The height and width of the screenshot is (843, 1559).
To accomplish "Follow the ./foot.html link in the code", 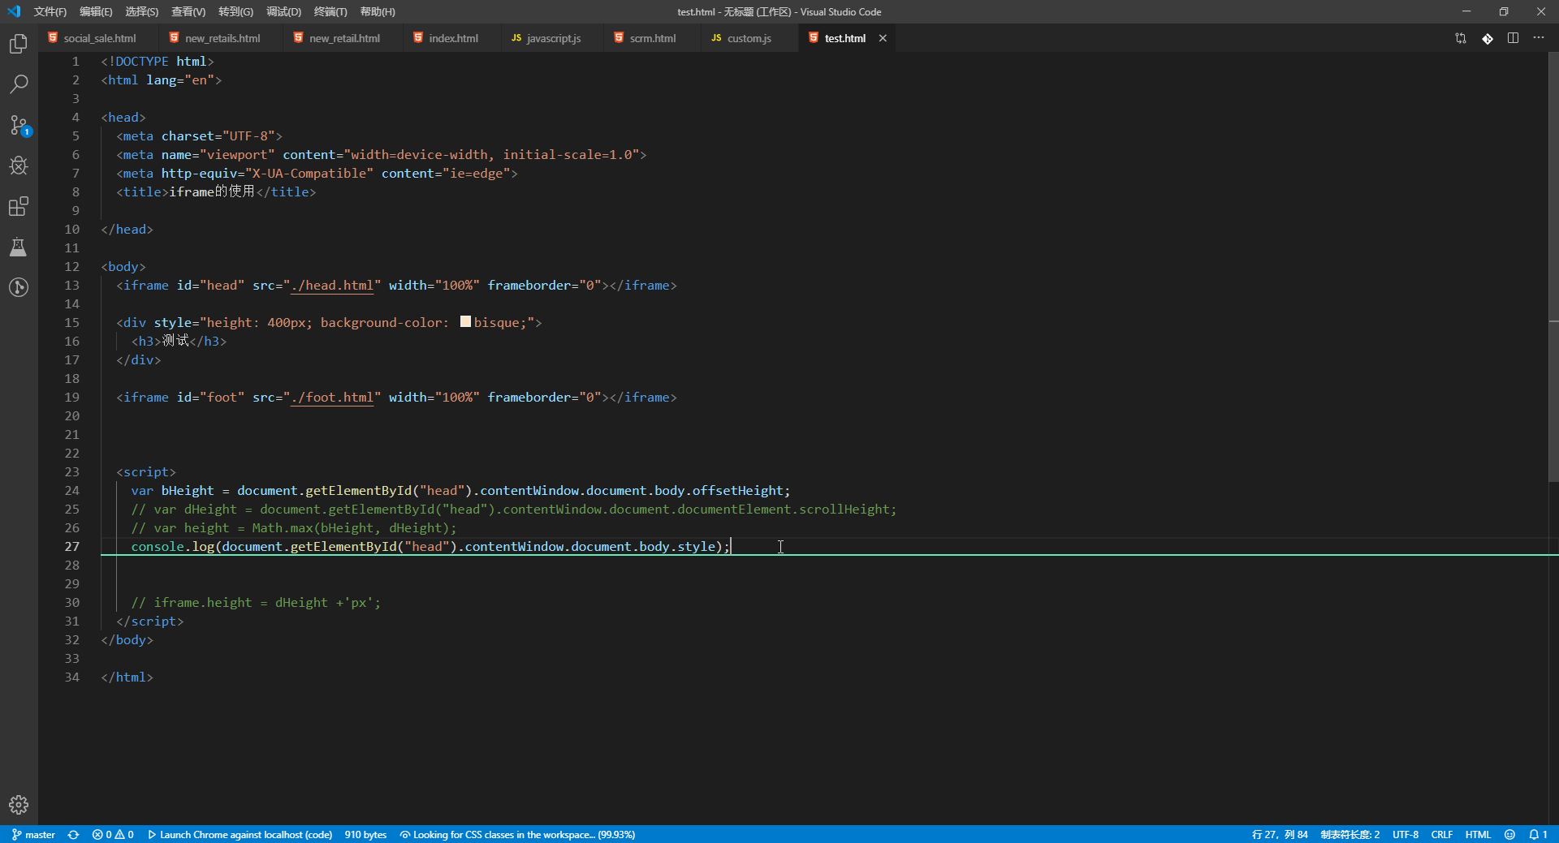I will coord(332,398).
